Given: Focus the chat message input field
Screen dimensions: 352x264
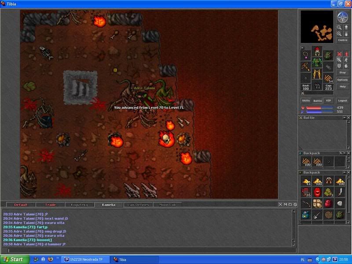Looking at the screenshot, I should pyautogui.click(x=149, y=250).
